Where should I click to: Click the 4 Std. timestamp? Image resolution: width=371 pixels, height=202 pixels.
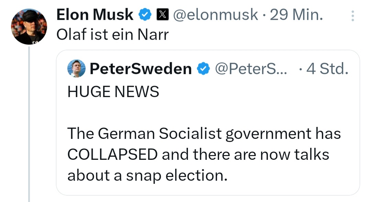pos(327,69)
